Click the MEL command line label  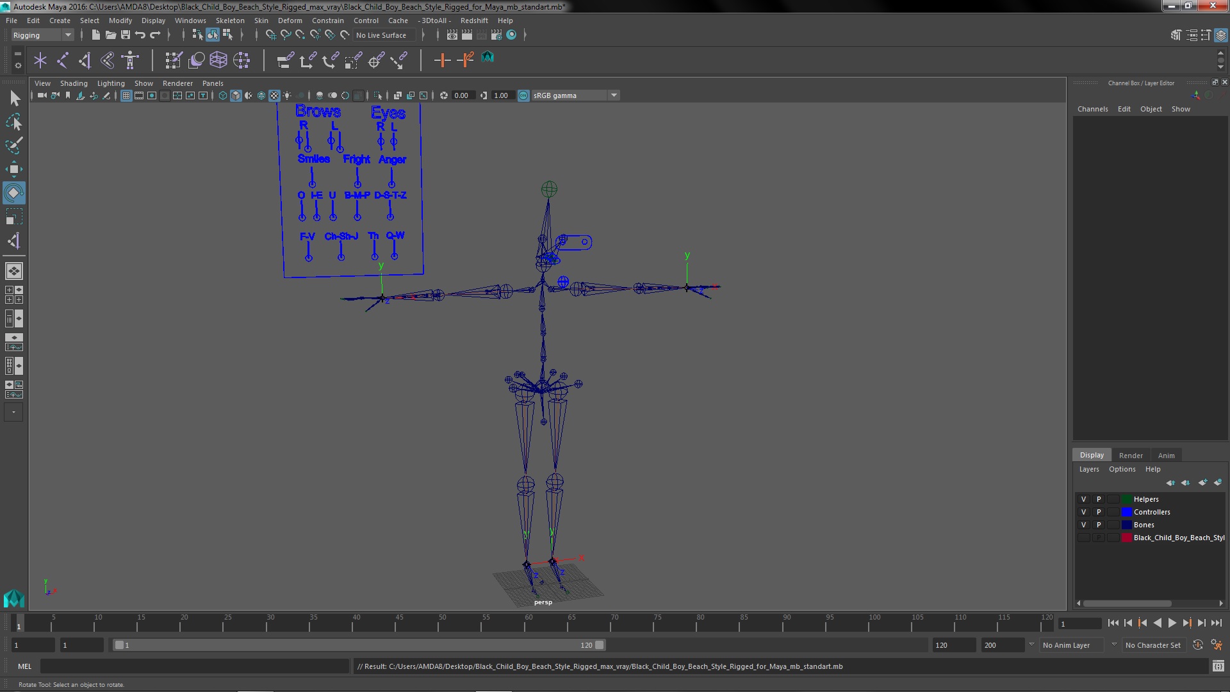tap(24, 666)
